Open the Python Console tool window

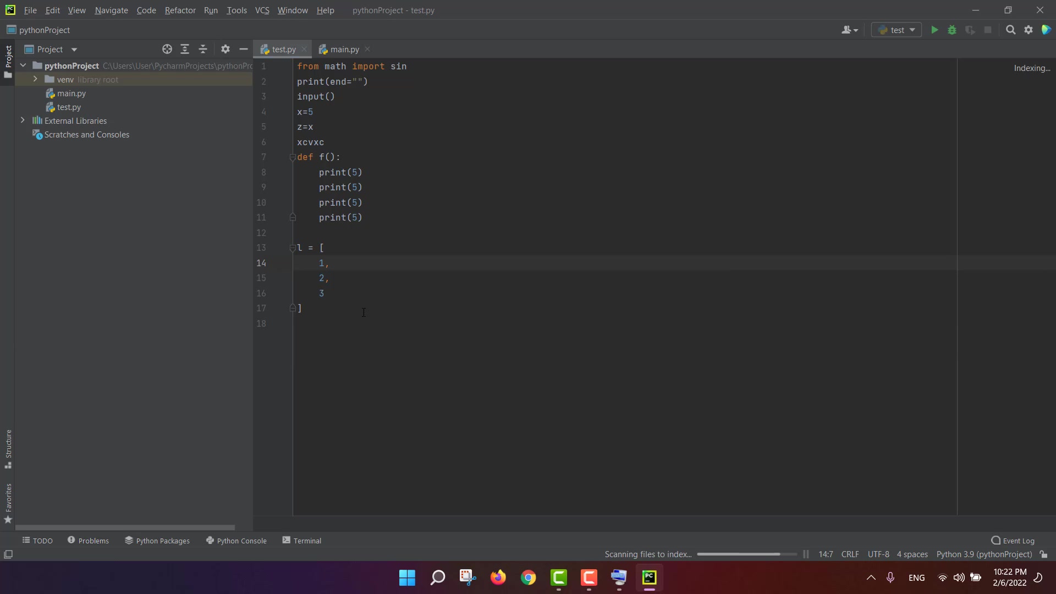point(237,541)
